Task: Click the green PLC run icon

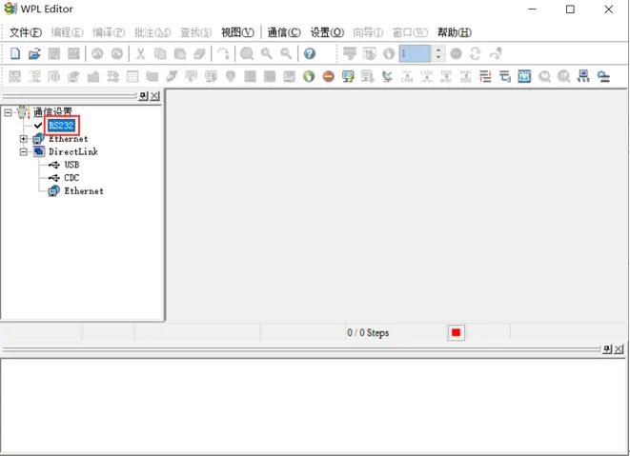Action: [309, 76]
